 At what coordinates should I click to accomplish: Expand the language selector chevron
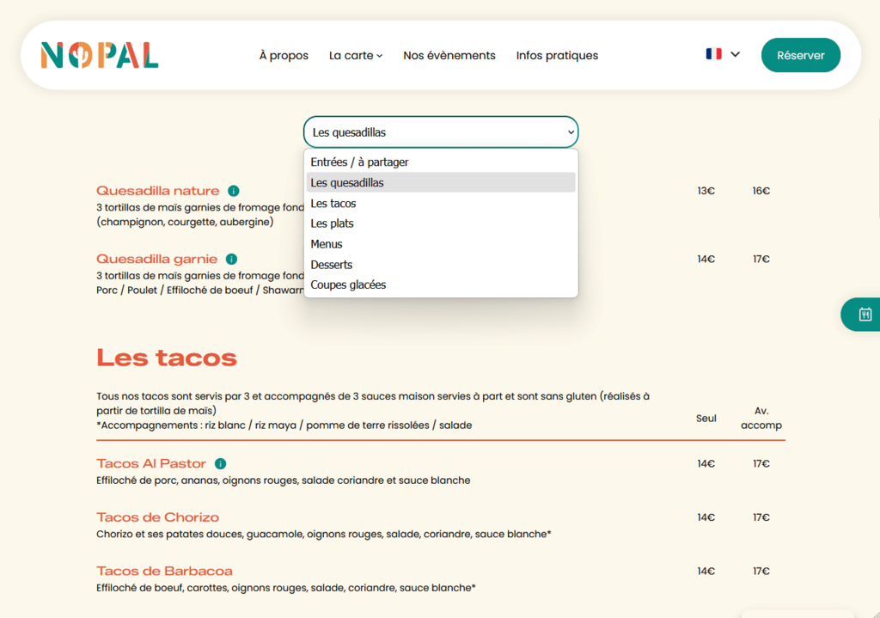pyautogui.click(x=735, y=54)
